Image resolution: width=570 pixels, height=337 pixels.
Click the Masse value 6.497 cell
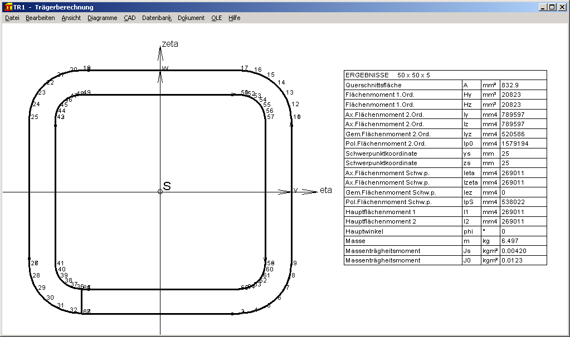click(x=523, y=241)
